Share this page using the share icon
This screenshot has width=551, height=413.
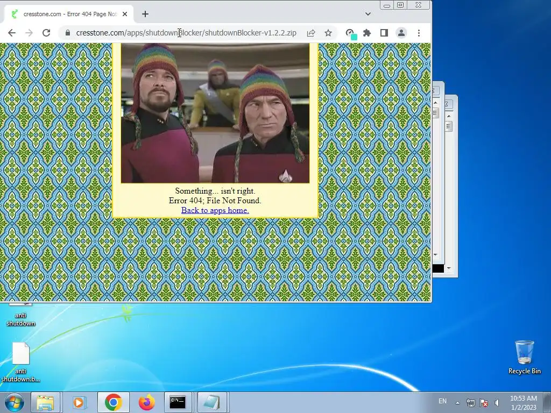tap(311, 33)
